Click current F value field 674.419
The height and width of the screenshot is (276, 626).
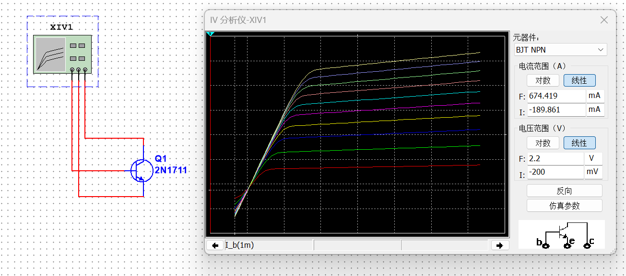(556, 96)
